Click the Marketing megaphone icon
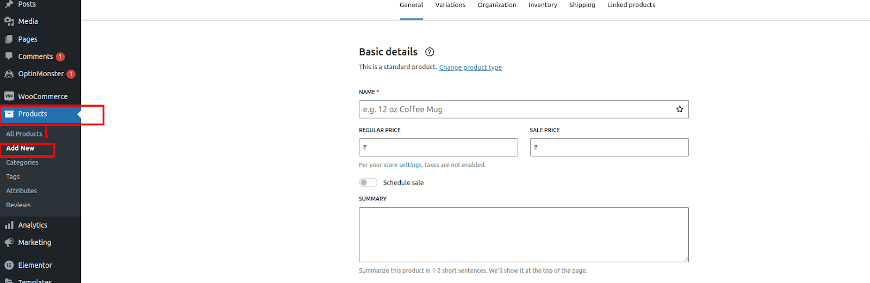The image size is (870, 283). point(9,242)
